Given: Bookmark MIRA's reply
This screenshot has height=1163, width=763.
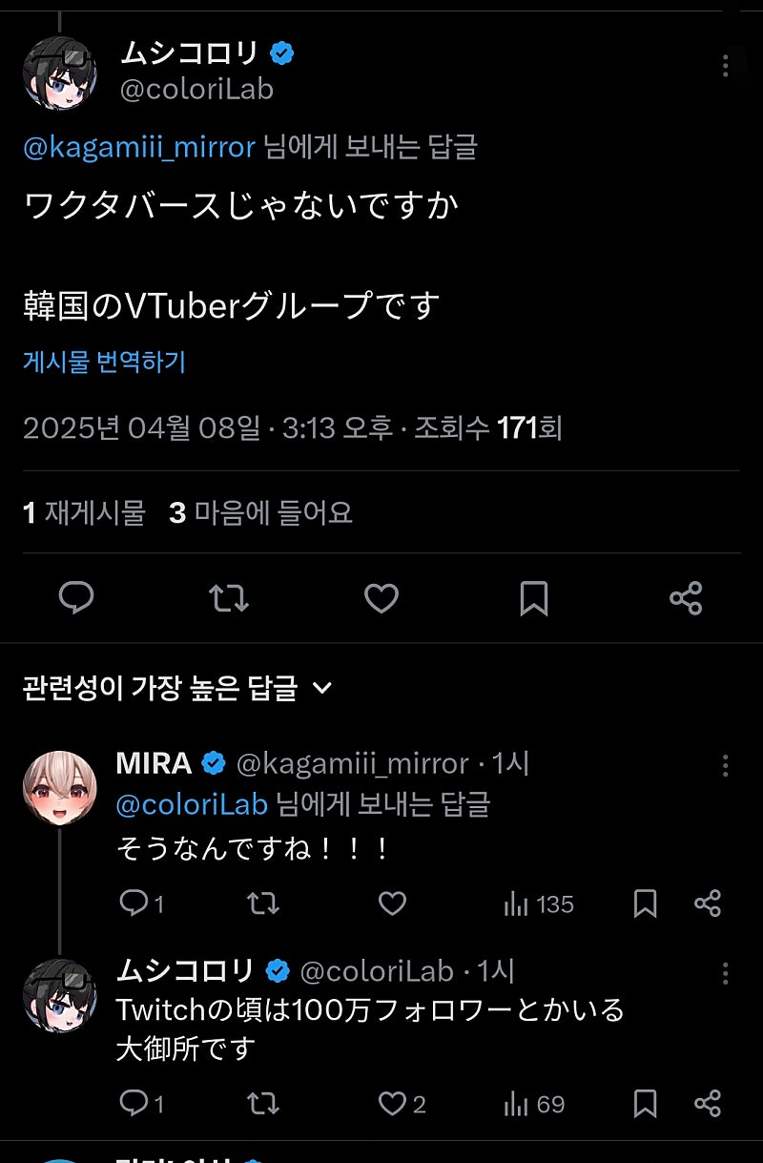Looking at the screenshot, I should click(646, 903).
